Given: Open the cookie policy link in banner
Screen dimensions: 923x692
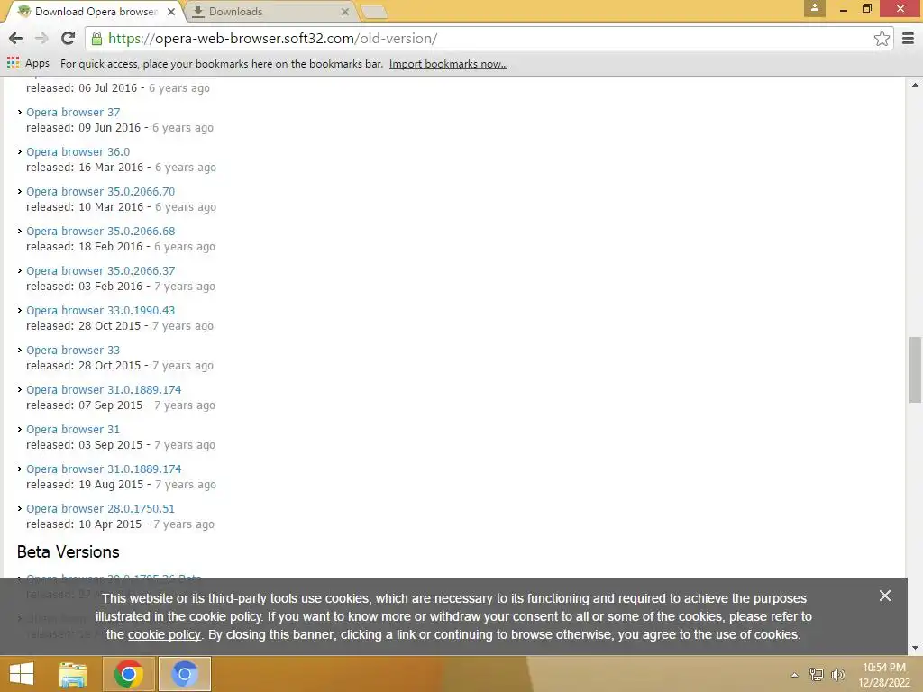Looking at the screenshot, I should point(164,634).
